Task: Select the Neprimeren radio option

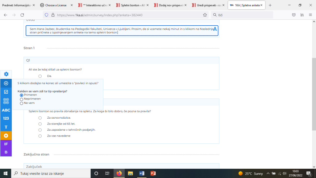Action: (22, 99)
